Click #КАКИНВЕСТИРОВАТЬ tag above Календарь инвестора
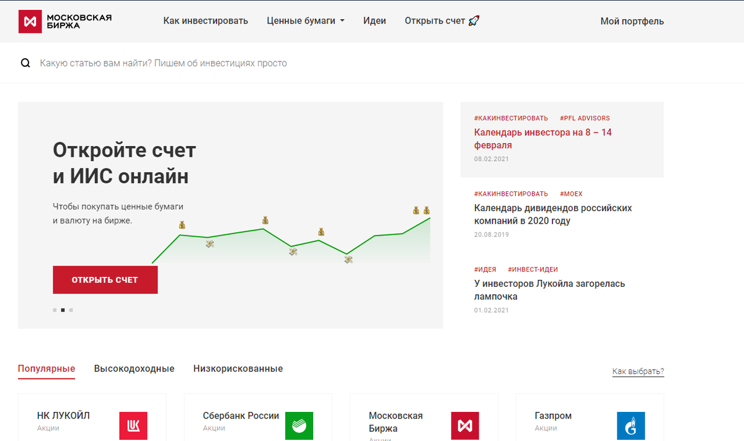This screenshot has height=441, width=744. [511, 118]
